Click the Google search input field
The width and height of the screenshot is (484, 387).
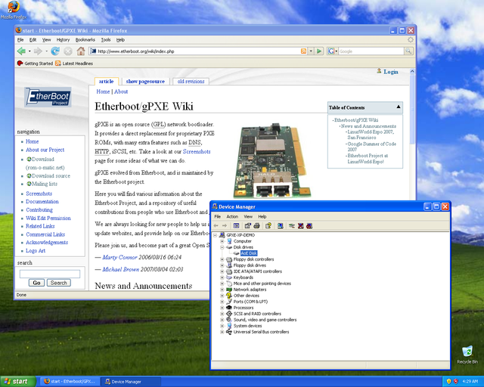(371, 51)
